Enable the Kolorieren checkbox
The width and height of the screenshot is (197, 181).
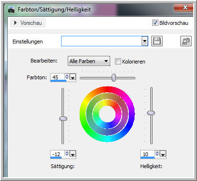pyautogui.click(x=118, y=62)
